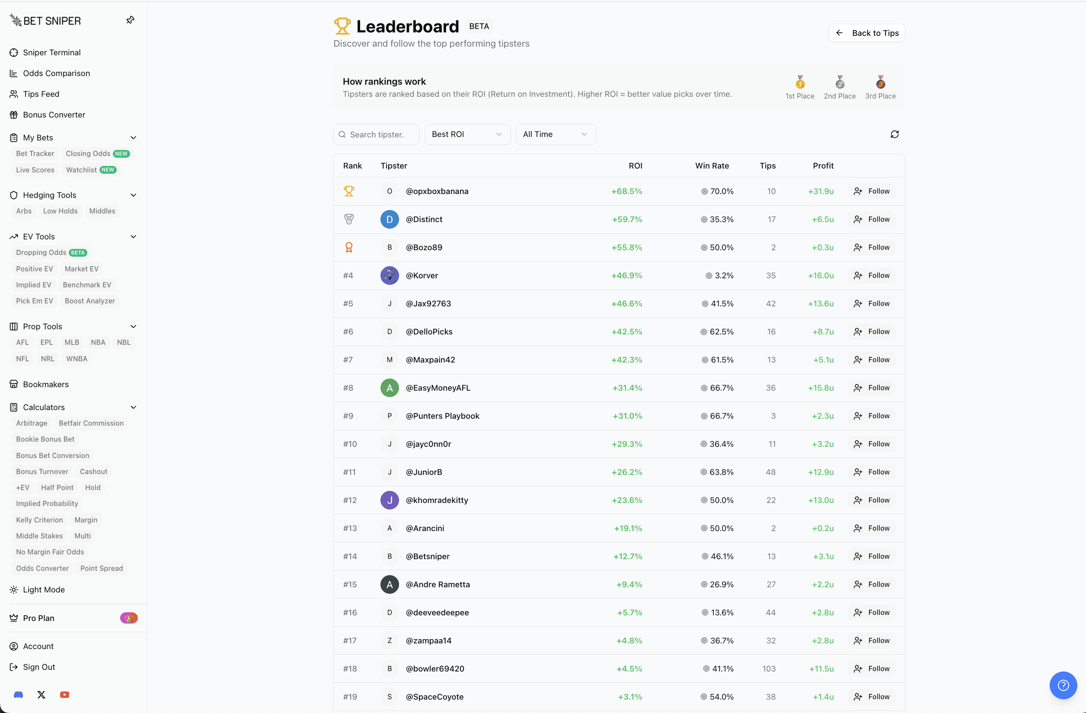
Task: Click the pin sidebar icon
Action: click(131, 20)
